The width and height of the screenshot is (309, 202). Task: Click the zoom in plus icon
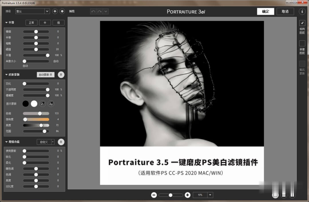point(187,195)
